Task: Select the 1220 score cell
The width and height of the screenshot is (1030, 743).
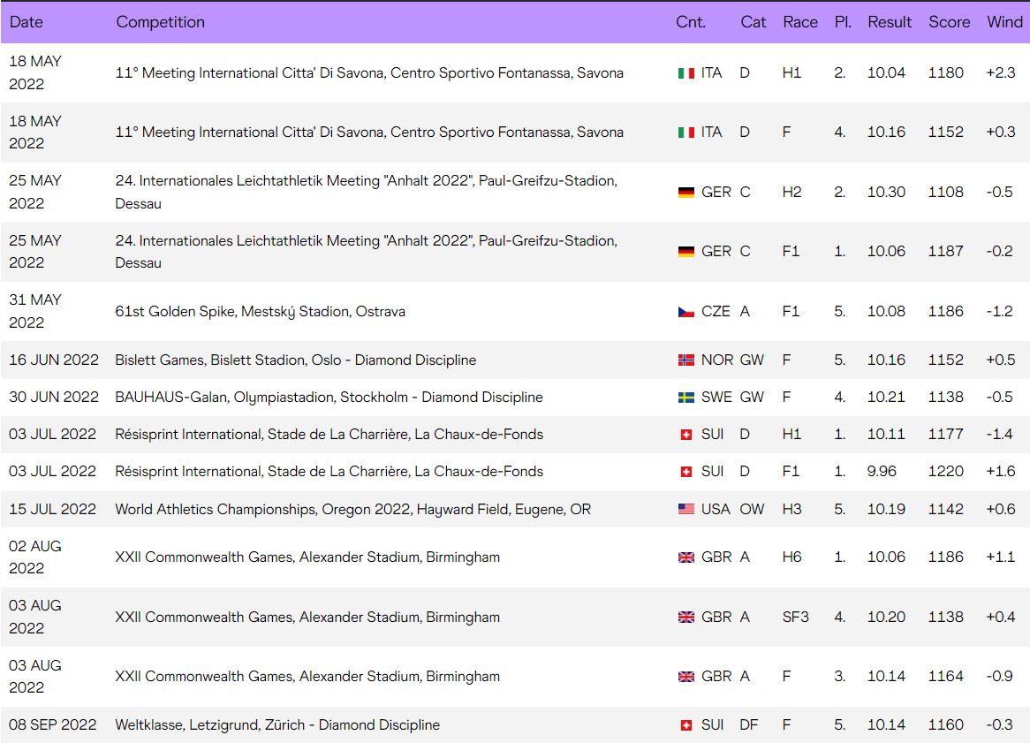Action: 945,472
